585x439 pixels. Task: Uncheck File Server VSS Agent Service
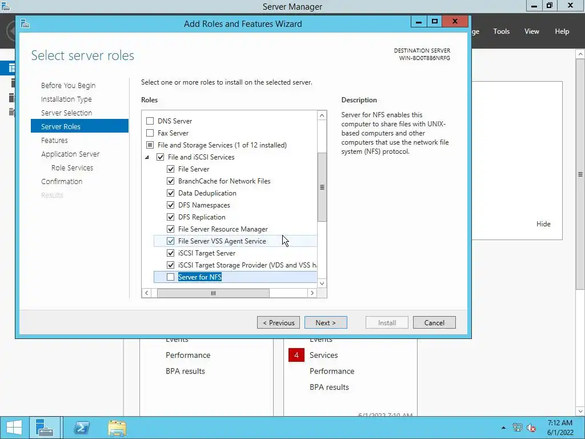click(170, 241)
